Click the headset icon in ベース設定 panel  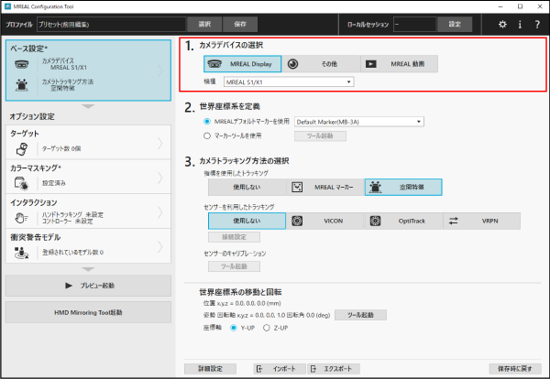click(x=22, y=64)
